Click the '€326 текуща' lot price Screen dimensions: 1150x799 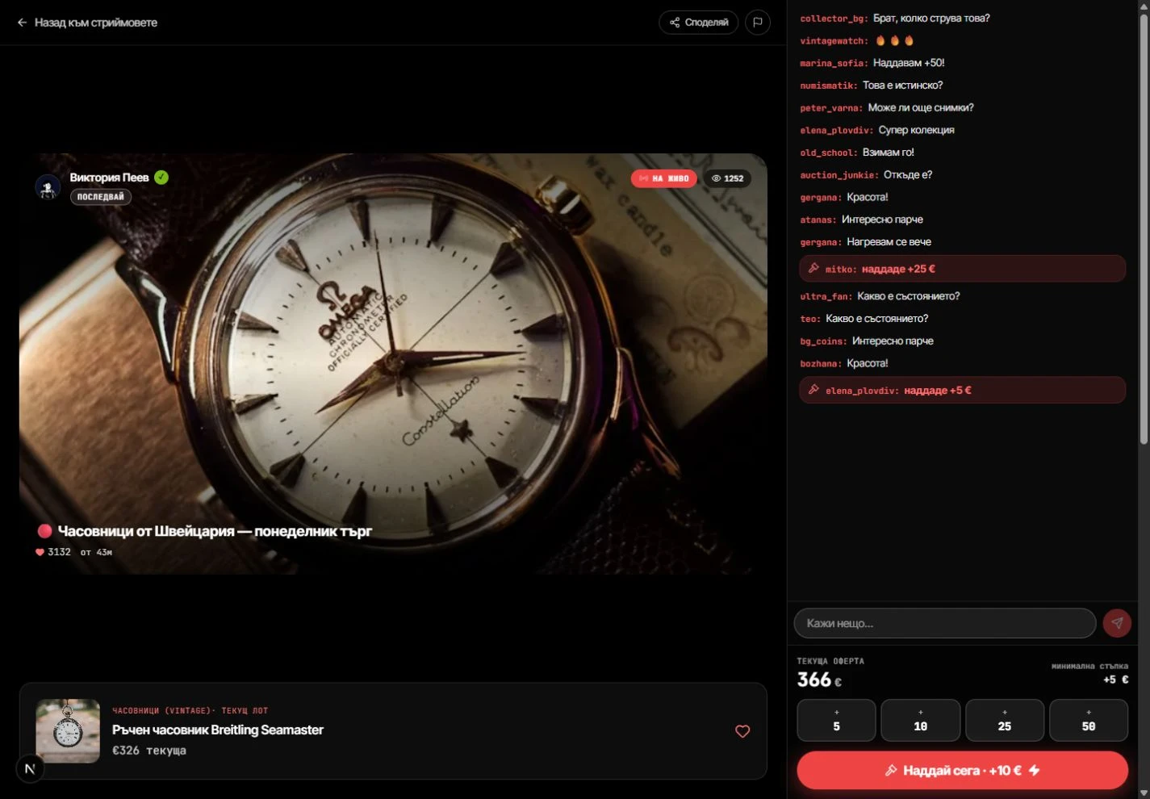[149, 751]
